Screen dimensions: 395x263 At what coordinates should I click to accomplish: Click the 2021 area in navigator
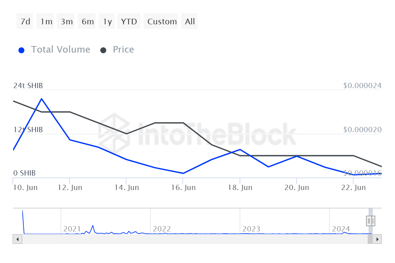click(72, 228)
